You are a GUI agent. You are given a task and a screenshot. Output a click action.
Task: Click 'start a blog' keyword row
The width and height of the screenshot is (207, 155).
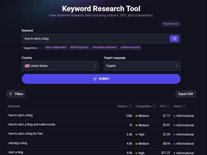[x=101, y=152]
